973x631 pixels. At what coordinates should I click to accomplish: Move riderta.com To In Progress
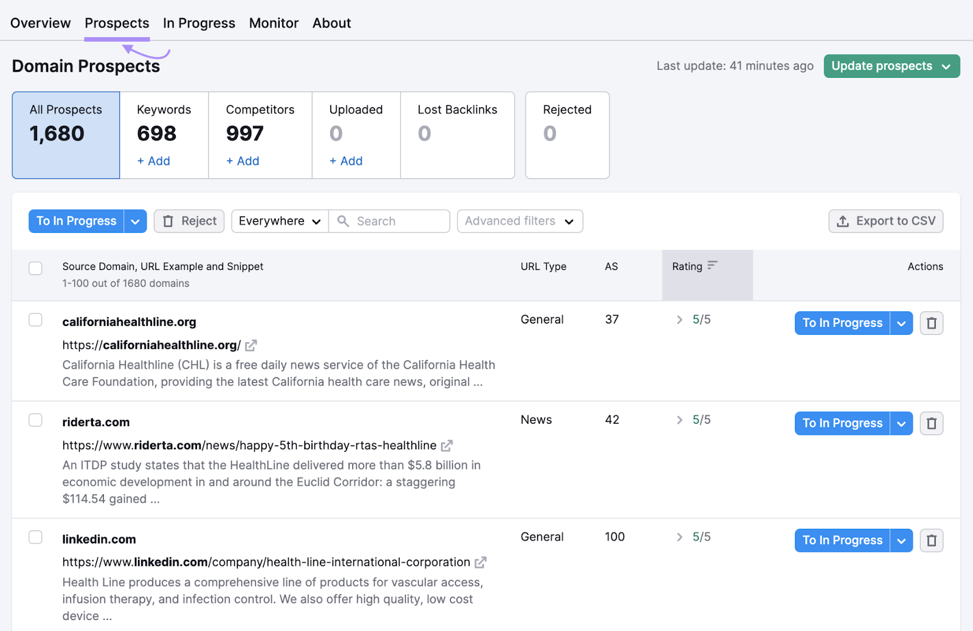tap(842, 423)
